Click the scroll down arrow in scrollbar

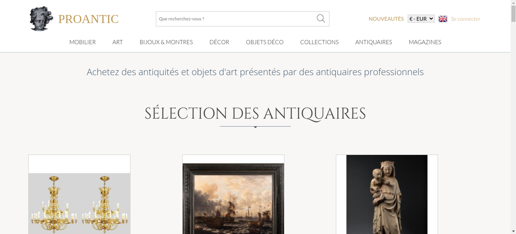[x=513, y=231]
